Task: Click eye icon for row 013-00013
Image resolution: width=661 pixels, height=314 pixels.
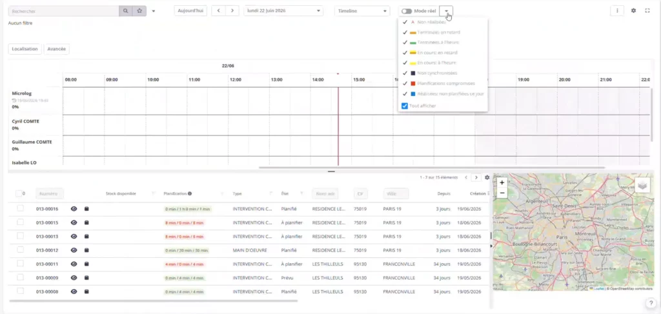Action: [x=74, y=237]
